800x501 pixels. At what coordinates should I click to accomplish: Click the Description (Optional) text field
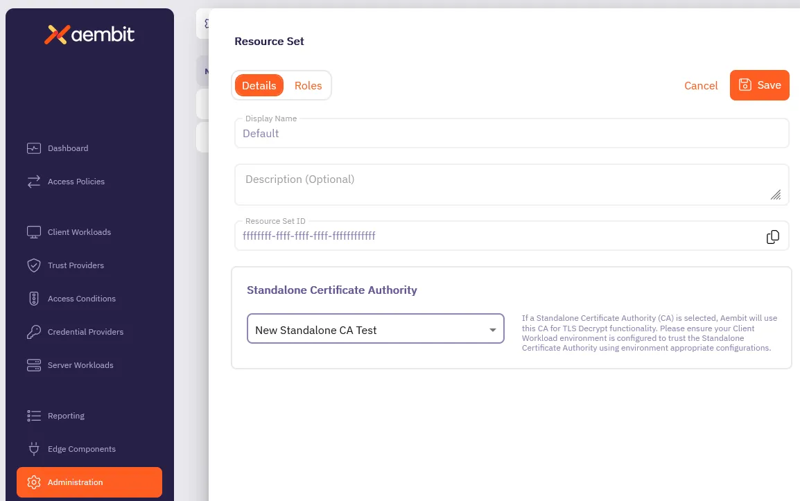512,184
